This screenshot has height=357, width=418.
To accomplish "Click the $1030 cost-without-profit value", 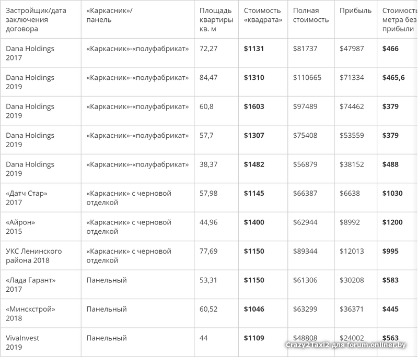I will (392, 194).
